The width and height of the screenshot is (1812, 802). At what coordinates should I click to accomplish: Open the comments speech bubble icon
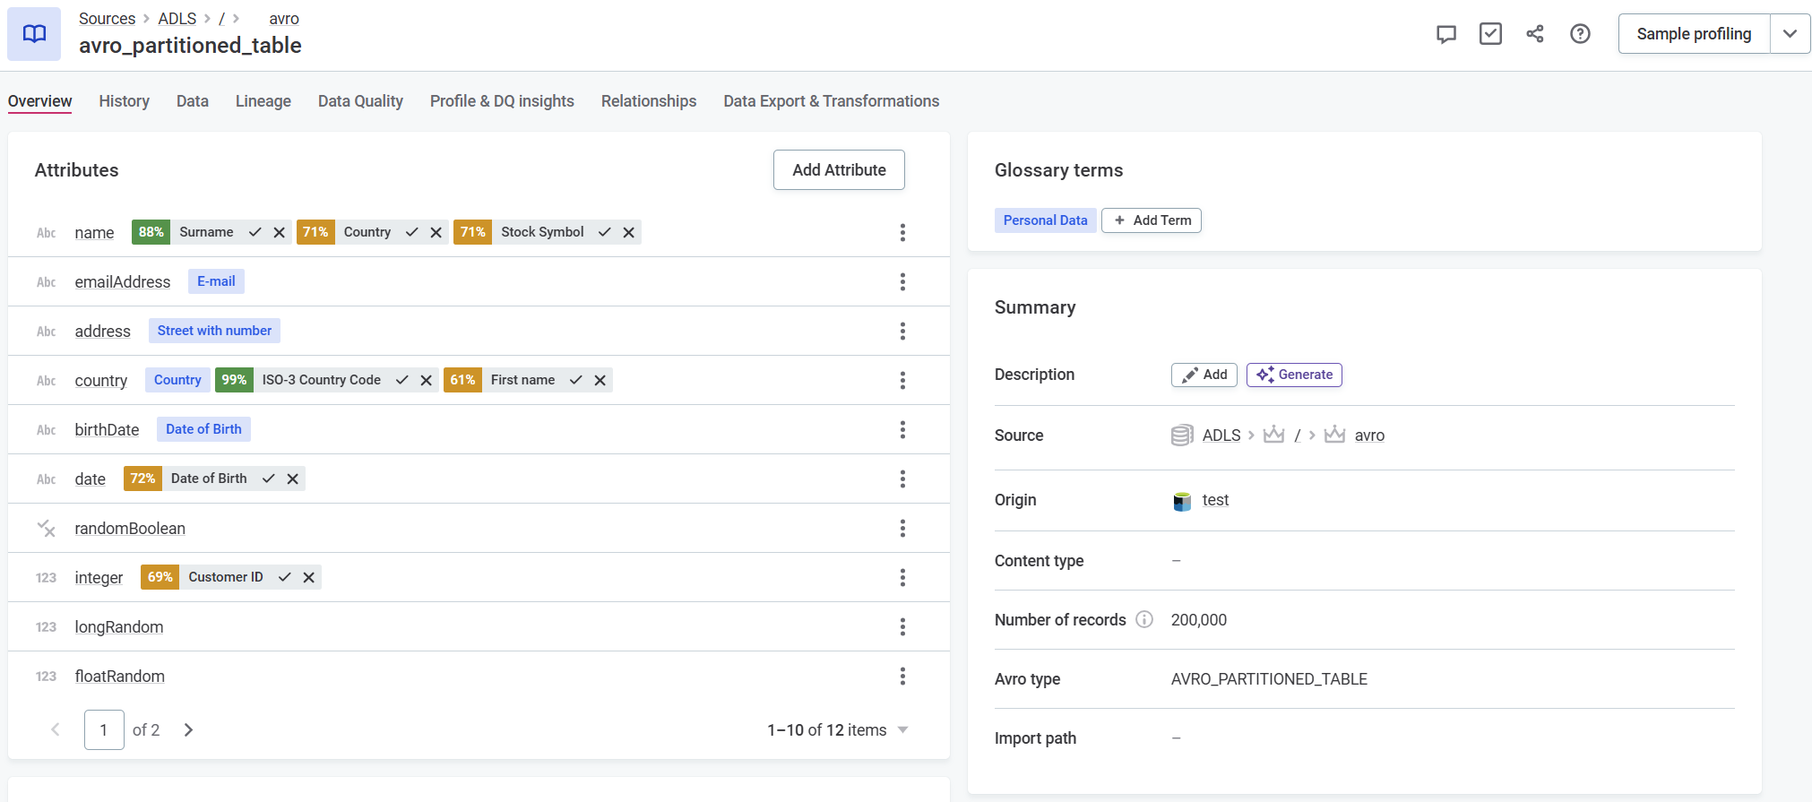point(1445,34)
